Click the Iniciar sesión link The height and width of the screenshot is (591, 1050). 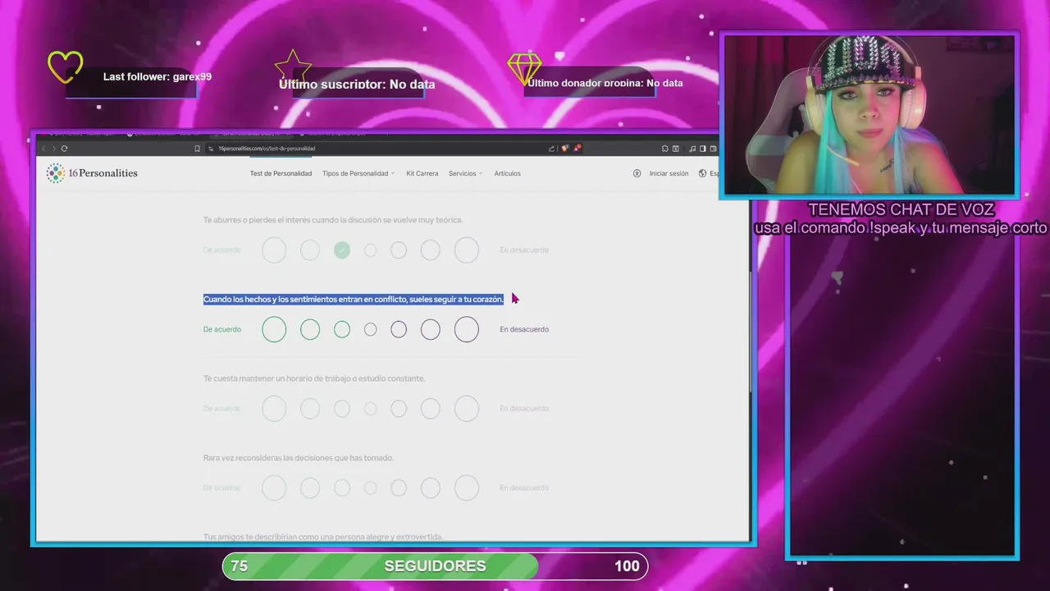point(669,173)
